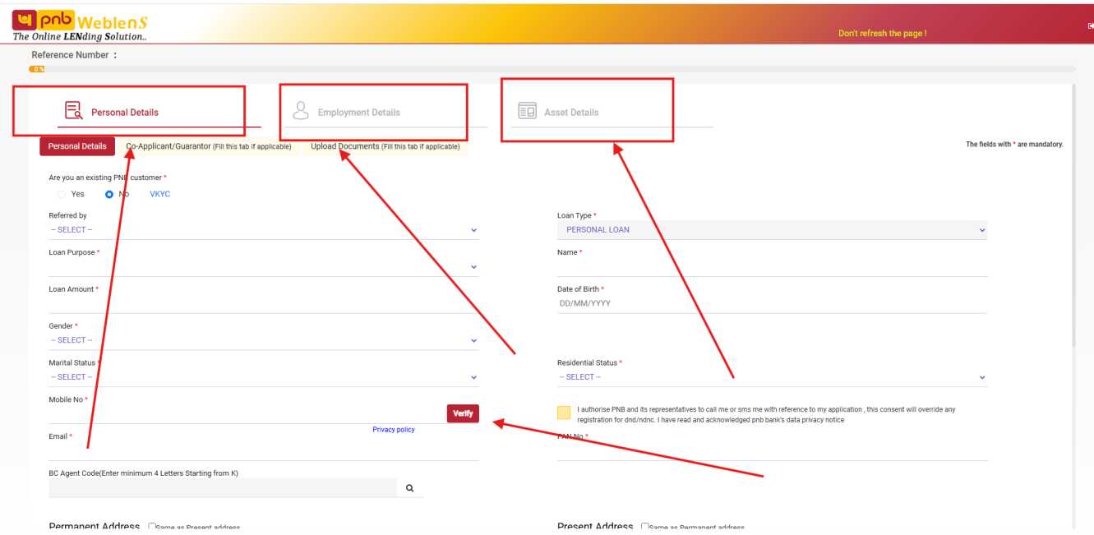Check Same as Present address box
The width and height of the screenshot is (1094, 535).
[x=152, y=528]
